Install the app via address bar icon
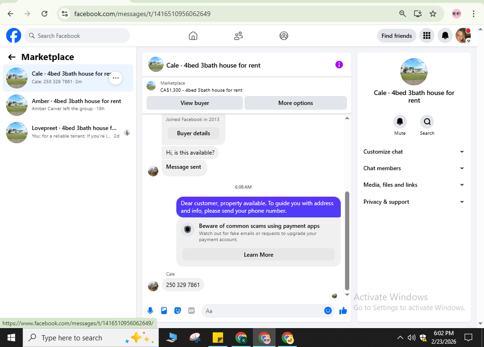The height and width of the screenshot is (347, 484). tap(418, 14)
